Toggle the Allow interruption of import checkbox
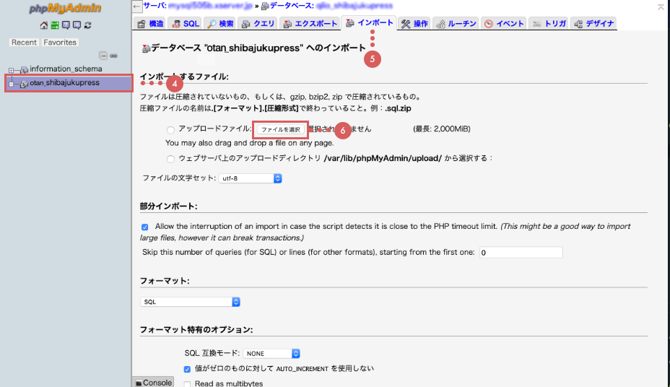This screenshot has width=670, height=387. (x=145, y=227)
